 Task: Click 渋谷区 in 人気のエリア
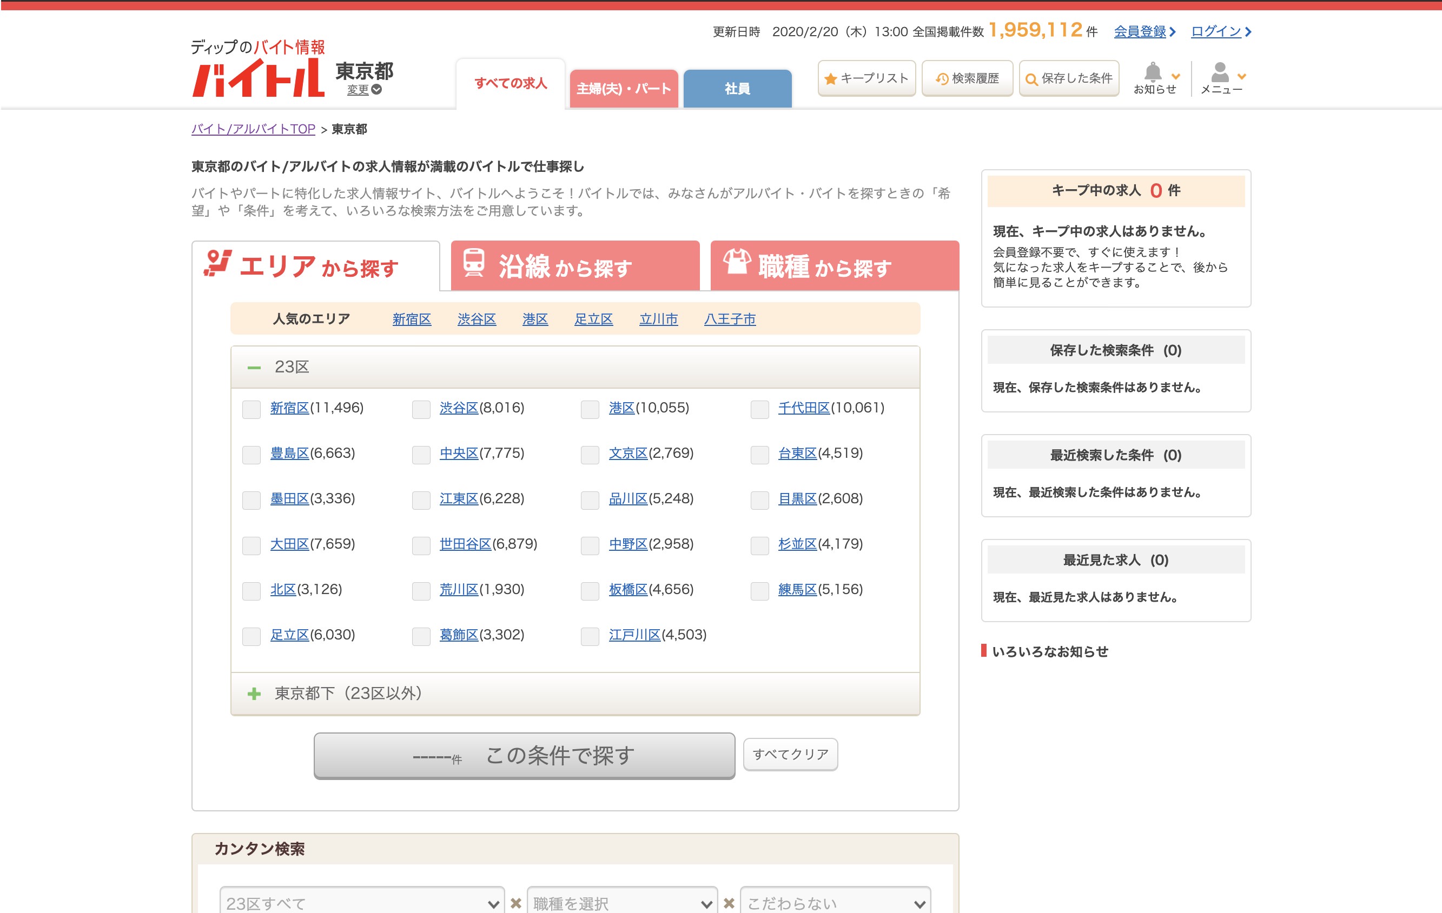coord(477,319)
